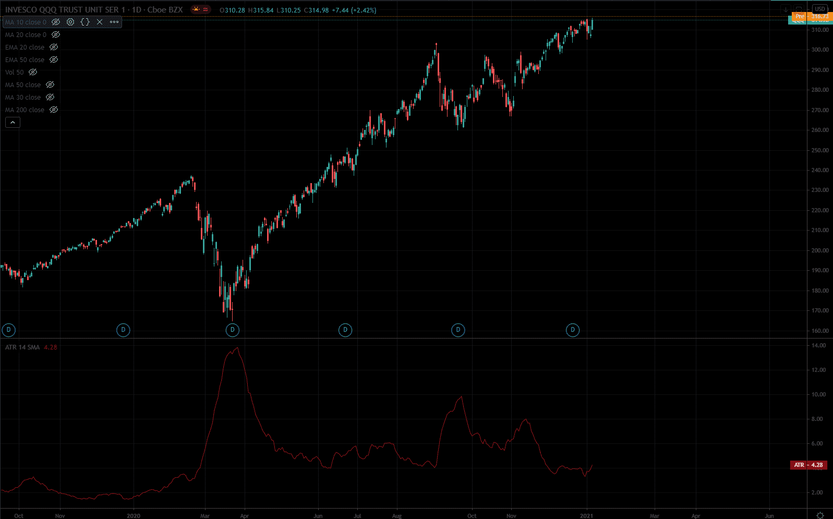833x519 pixels.
Task: Click the September 2020 dividend marker
Action: 458,330
